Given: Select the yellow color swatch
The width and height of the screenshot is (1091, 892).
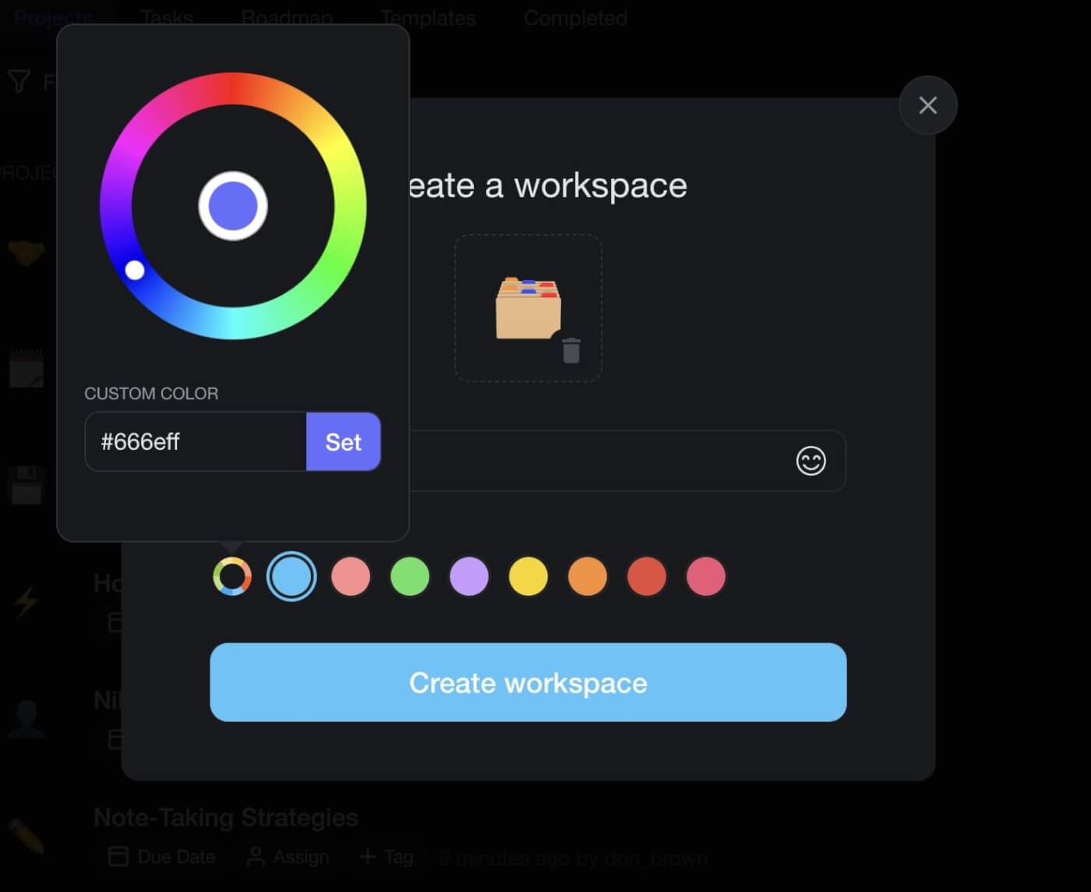Looking at the screenshot, I should 528,577.
